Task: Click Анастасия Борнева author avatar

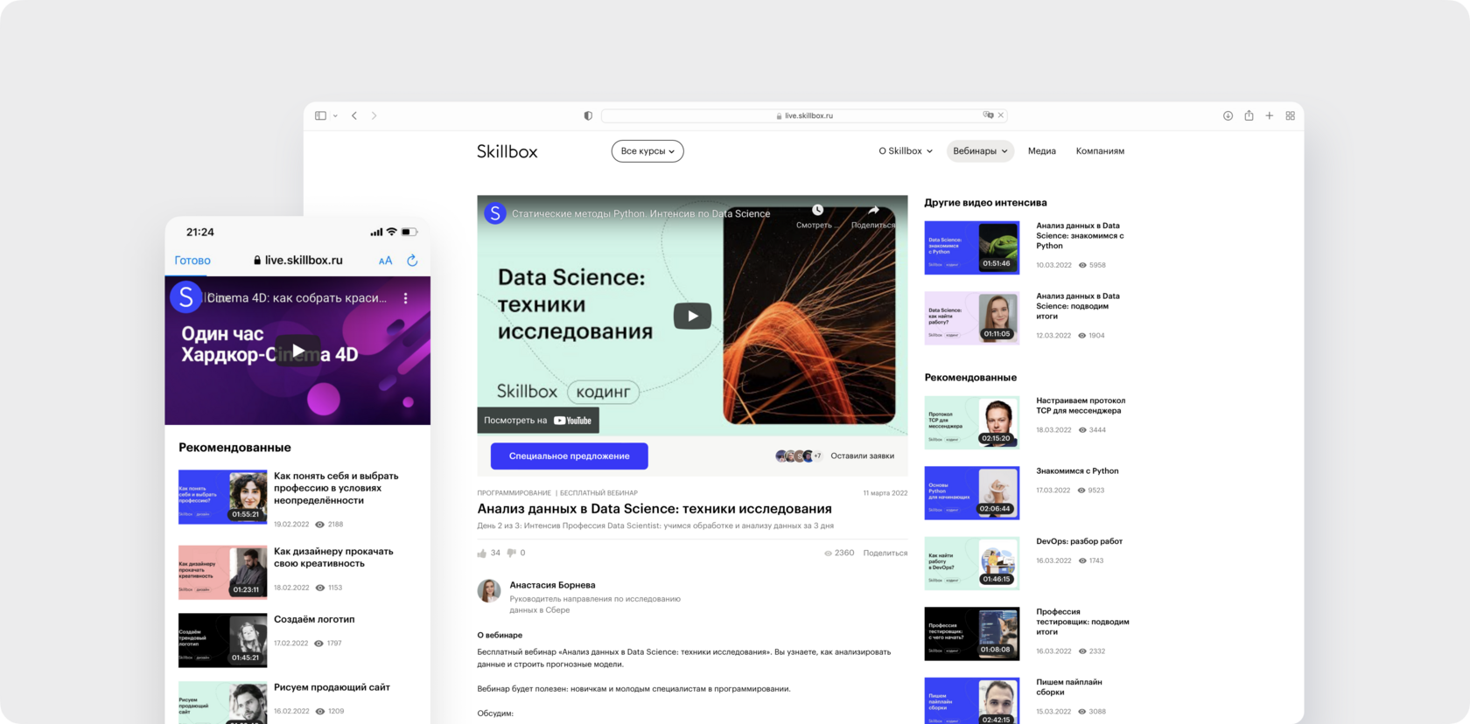Action: 489,590
